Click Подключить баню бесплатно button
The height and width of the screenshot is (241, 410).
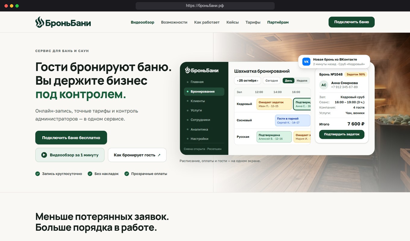(71, 138)
